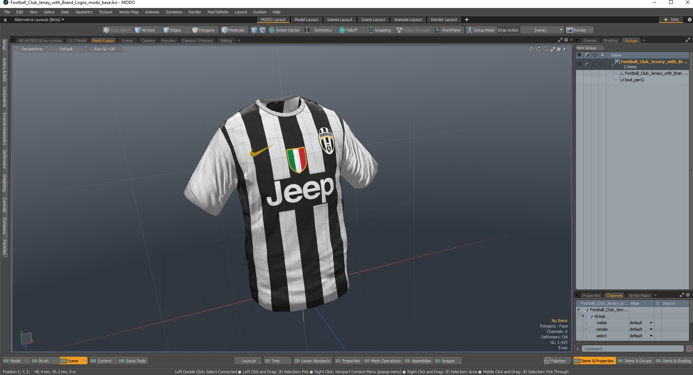Collapse the Group node in Channels

(583, 316)
